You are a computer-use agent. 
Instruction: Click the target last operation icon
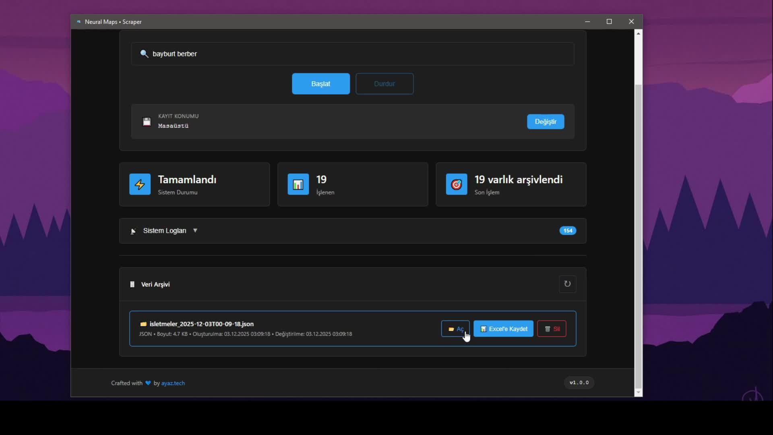point(456,184)
